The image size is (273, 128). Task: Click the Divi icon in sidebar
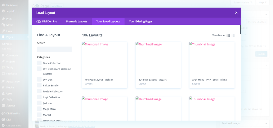(x=3, y=120)
